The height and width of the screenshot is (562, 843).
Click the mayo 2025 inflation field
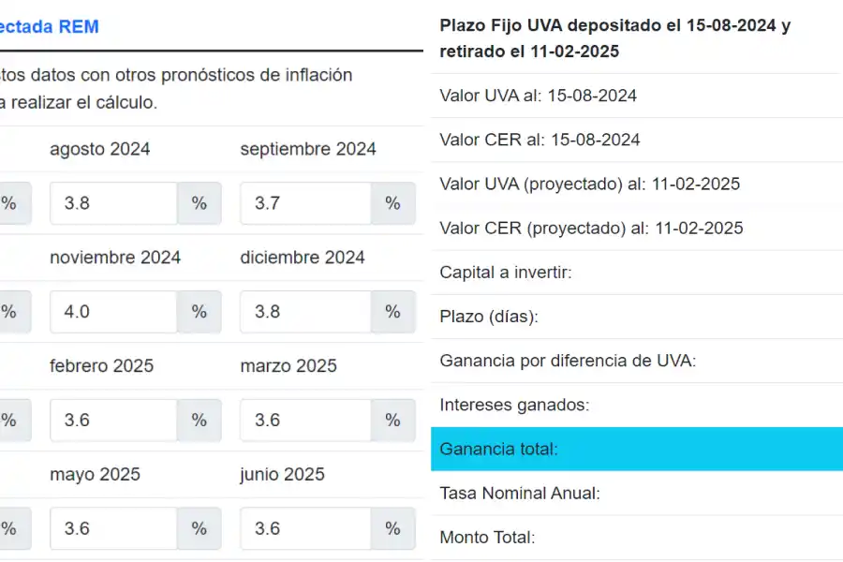coord(112,528)
